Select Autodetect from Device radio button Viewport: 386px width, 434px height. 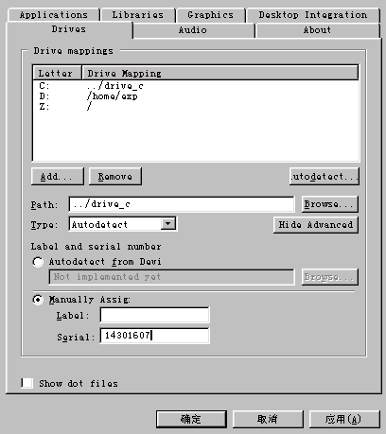38,262
